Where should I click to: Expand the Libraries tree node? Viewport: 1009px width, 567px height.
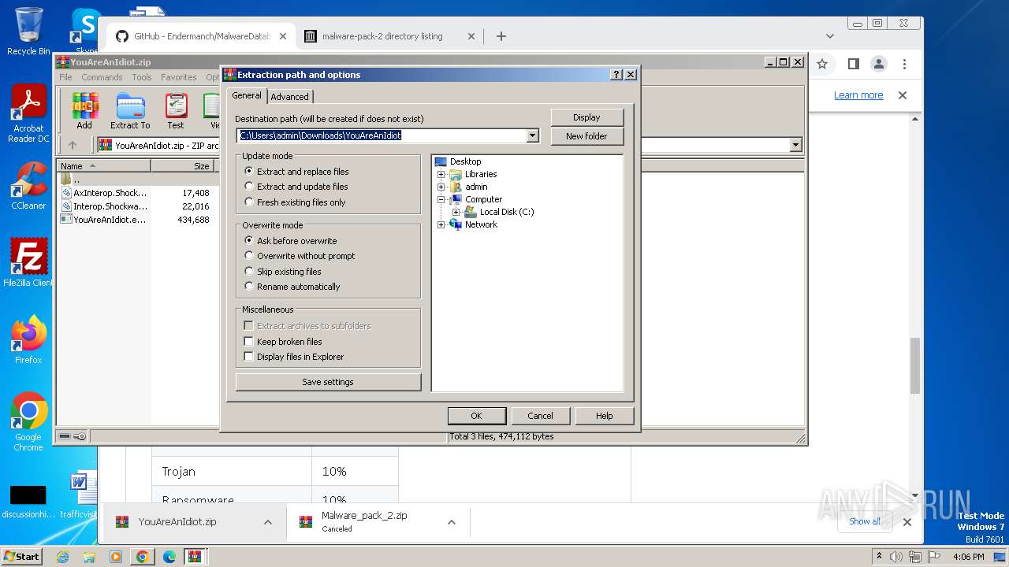click(x=441, y=174)
